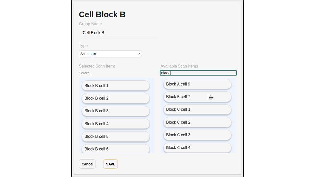
Task: Click the Cell Block B heading
Action: coord(102,15)
